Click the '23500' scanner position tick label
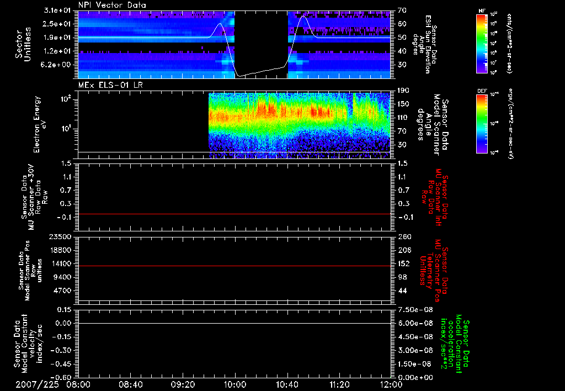Screen dimensions: 565x391 pos(60,236)
